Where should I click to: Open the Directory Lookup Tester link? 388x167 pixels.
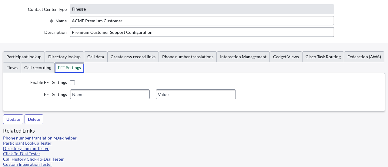coord(26,149)
